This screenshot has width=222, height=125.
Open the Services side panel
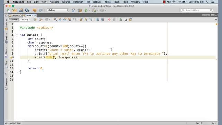click(6, 39)
